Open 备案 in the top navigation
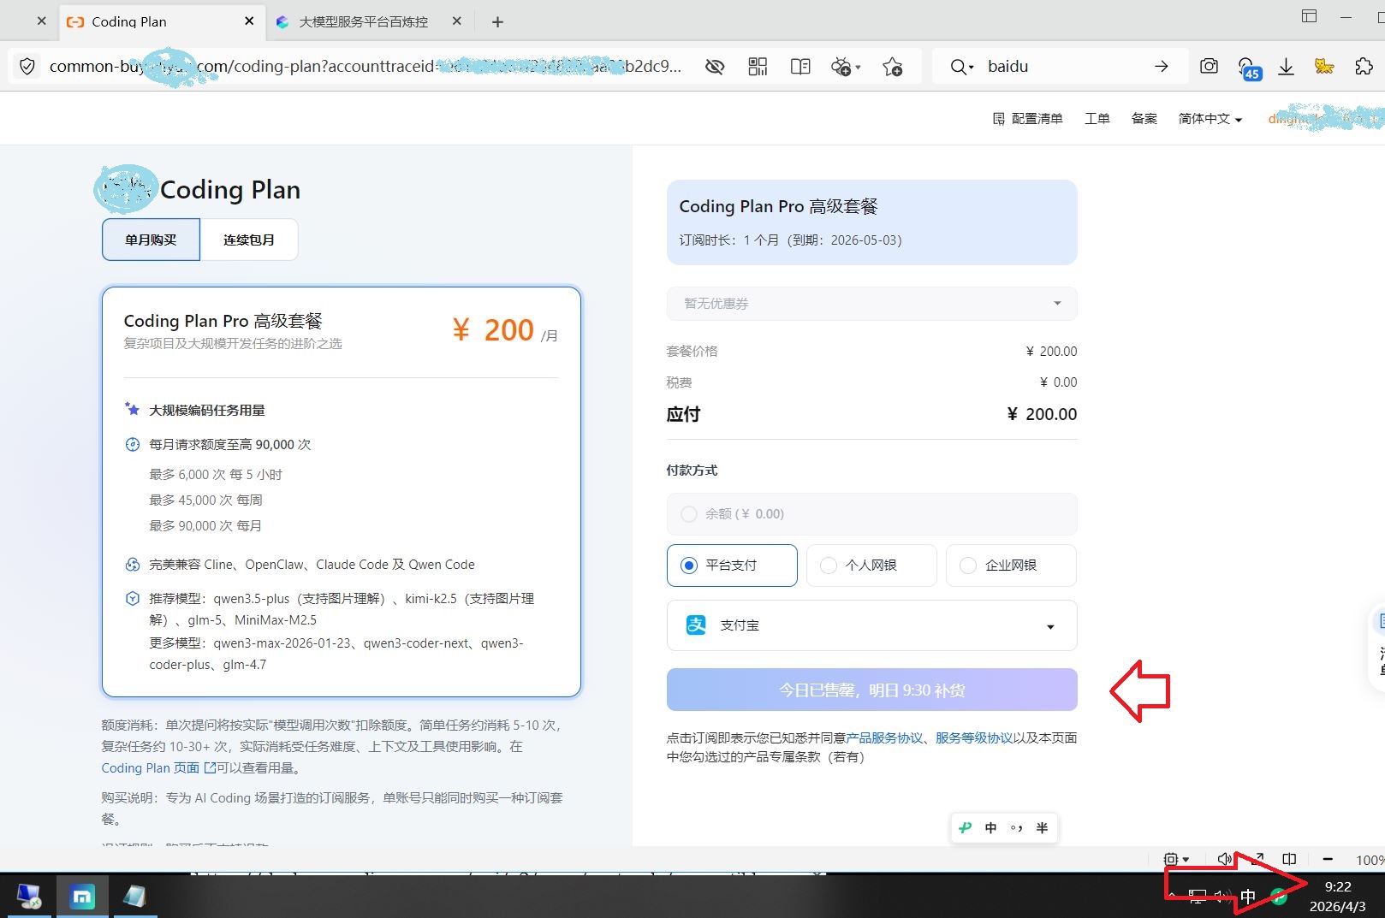The width and height of the screenshot is (1385, 918). click(1144, 119)
